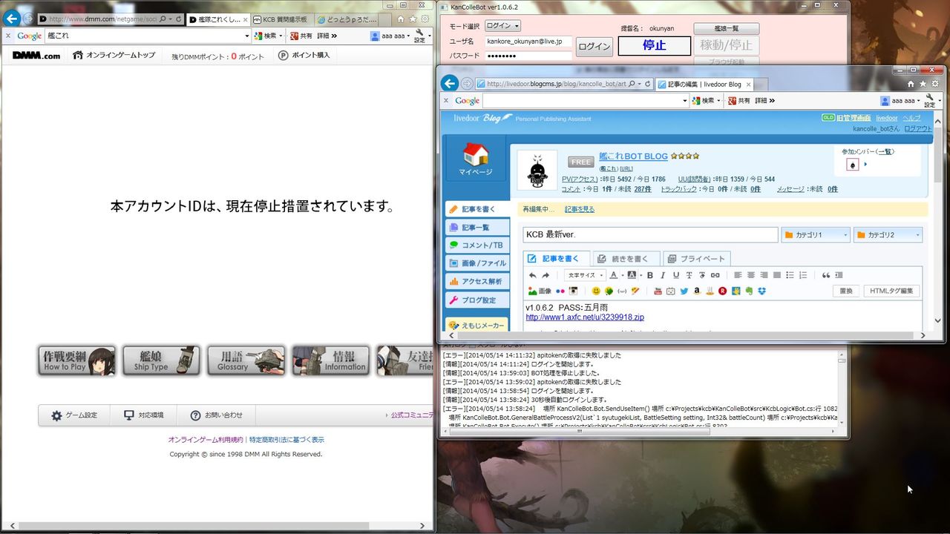Viewport: 950px width, 534px height.
Task: Select KCB 質問掲示板 browser tab
Action: tap(281, 19)
